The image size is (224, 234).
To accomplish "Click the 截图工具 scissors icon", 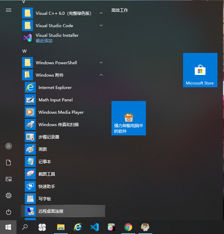I will point(30,174).
